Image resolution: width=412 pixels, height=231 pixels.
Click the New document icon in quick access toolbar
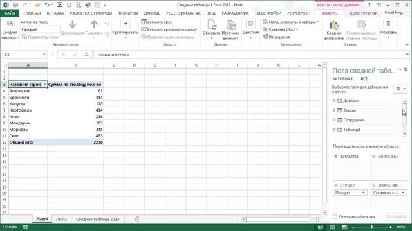pos(69,4)
